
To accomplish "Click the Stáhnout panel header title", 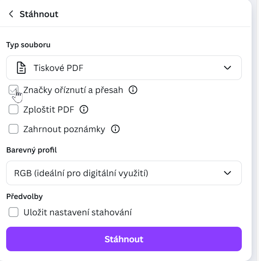I will point(39,14).
